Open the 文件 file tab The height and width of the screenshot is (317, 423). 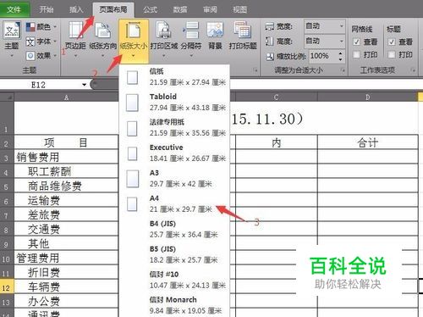[14, 9]
